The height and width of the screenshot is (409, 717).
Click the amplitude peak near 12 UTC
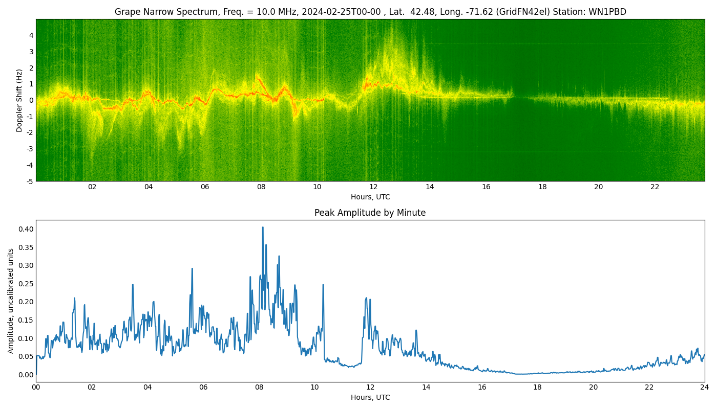[x=366, y=298]
